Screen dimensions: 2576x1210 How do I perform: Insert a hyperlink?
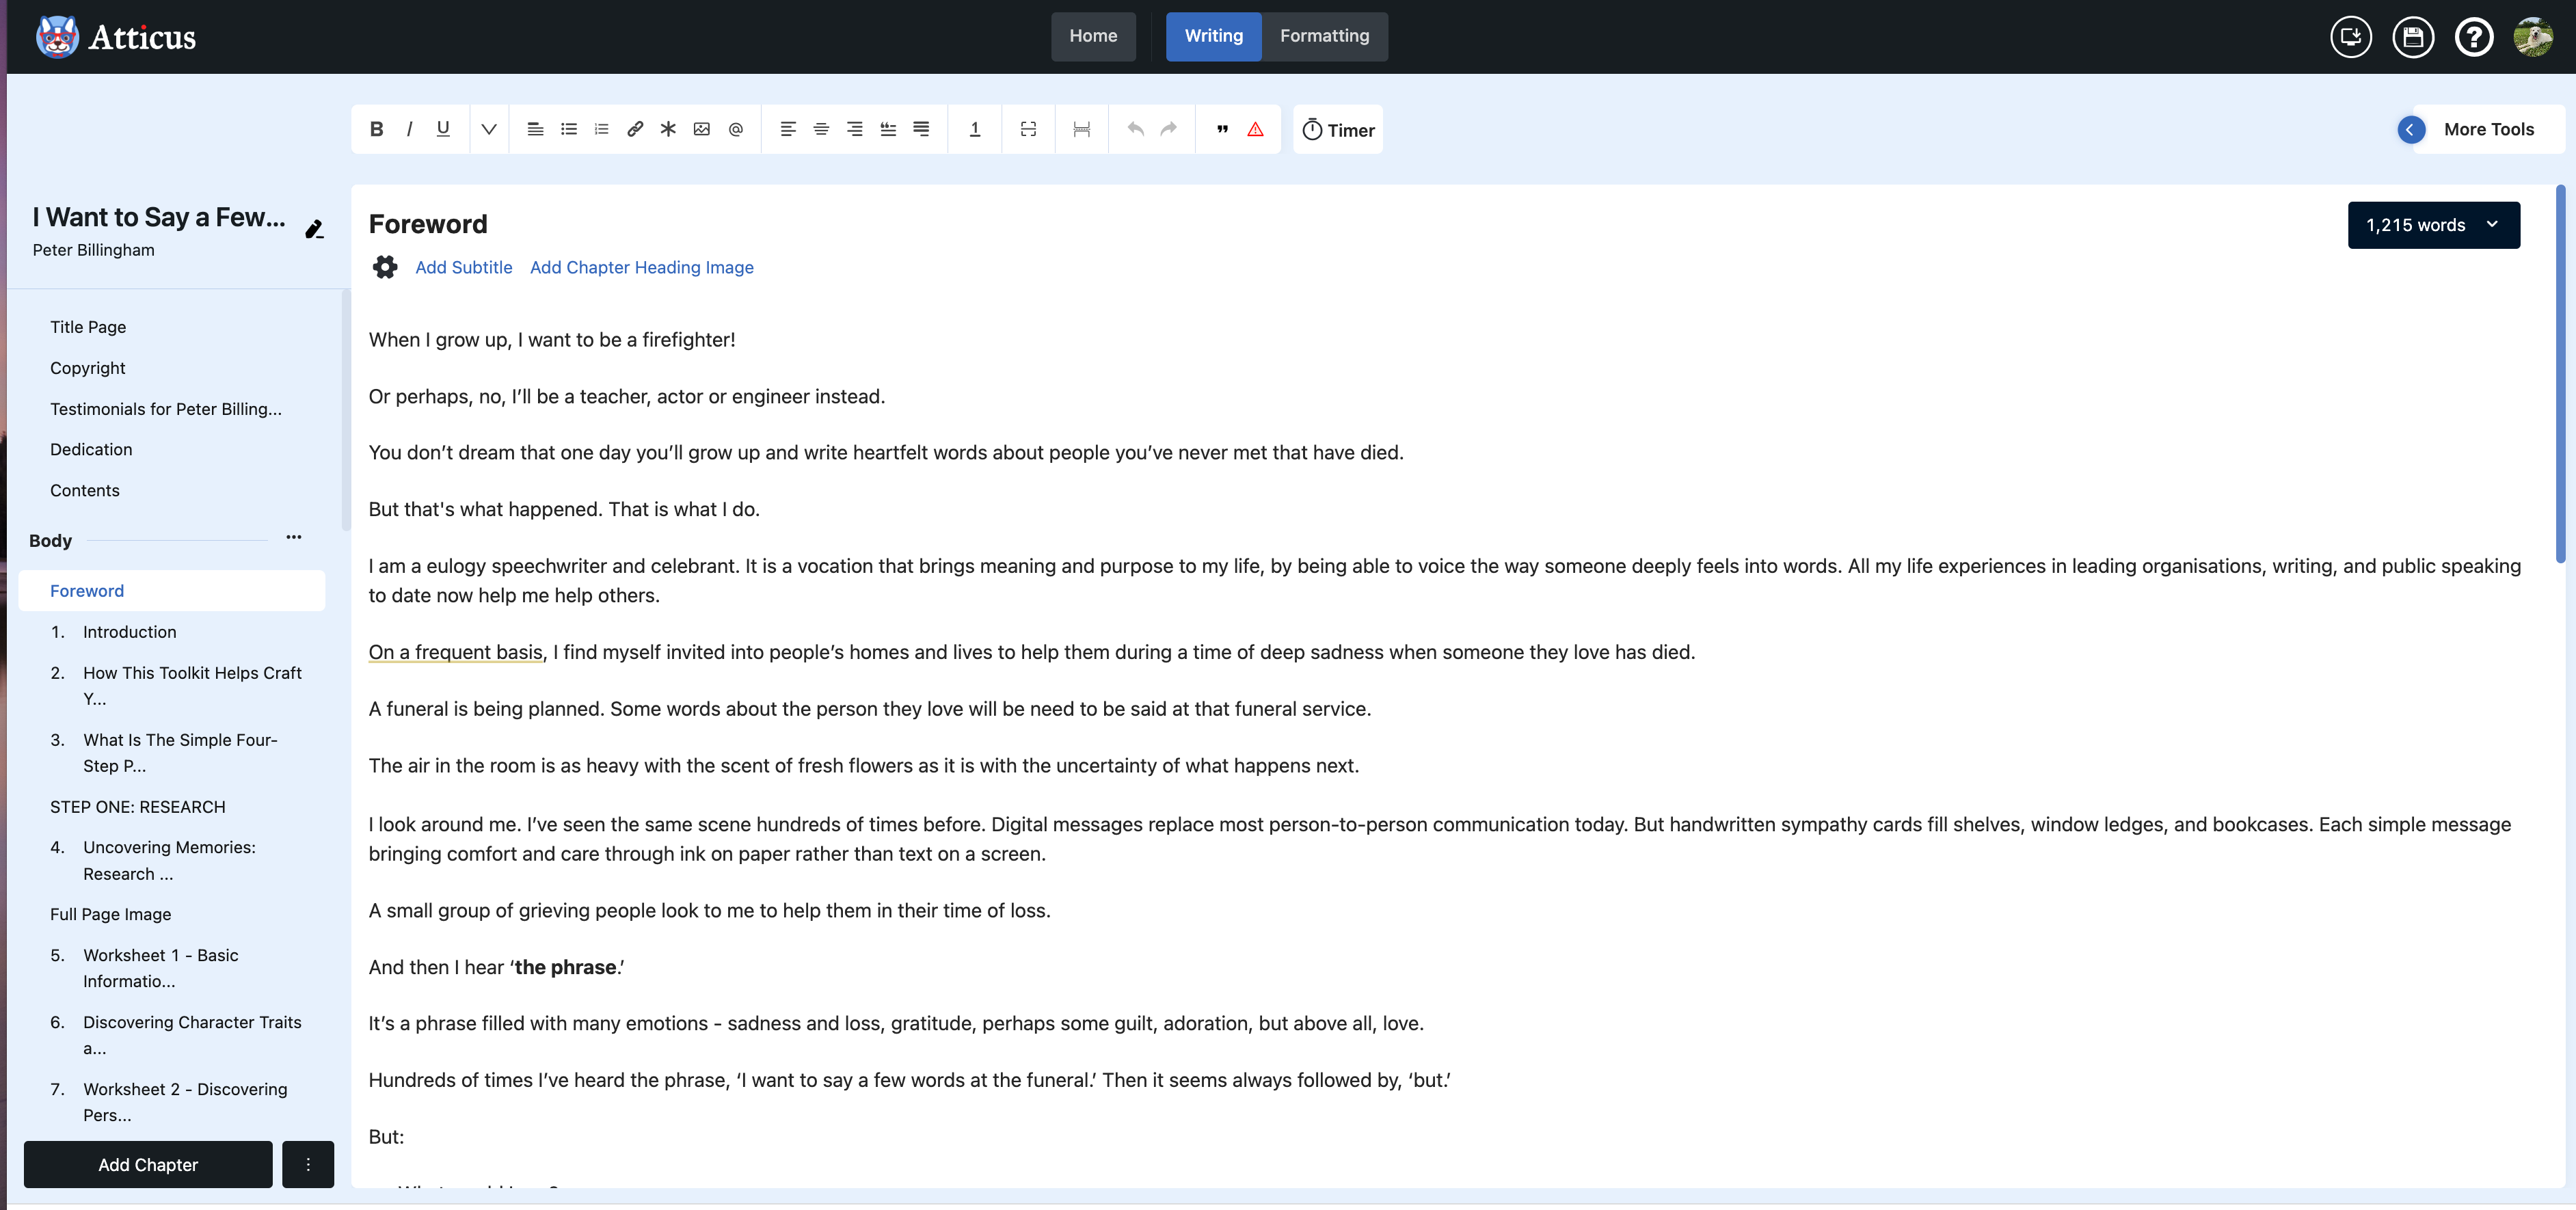635,129
